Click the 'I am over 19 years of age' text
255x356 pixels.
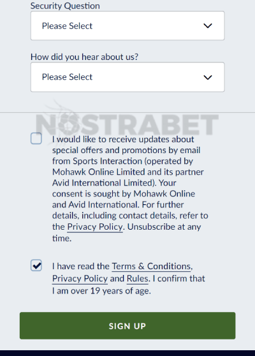(x=101, y=291)
